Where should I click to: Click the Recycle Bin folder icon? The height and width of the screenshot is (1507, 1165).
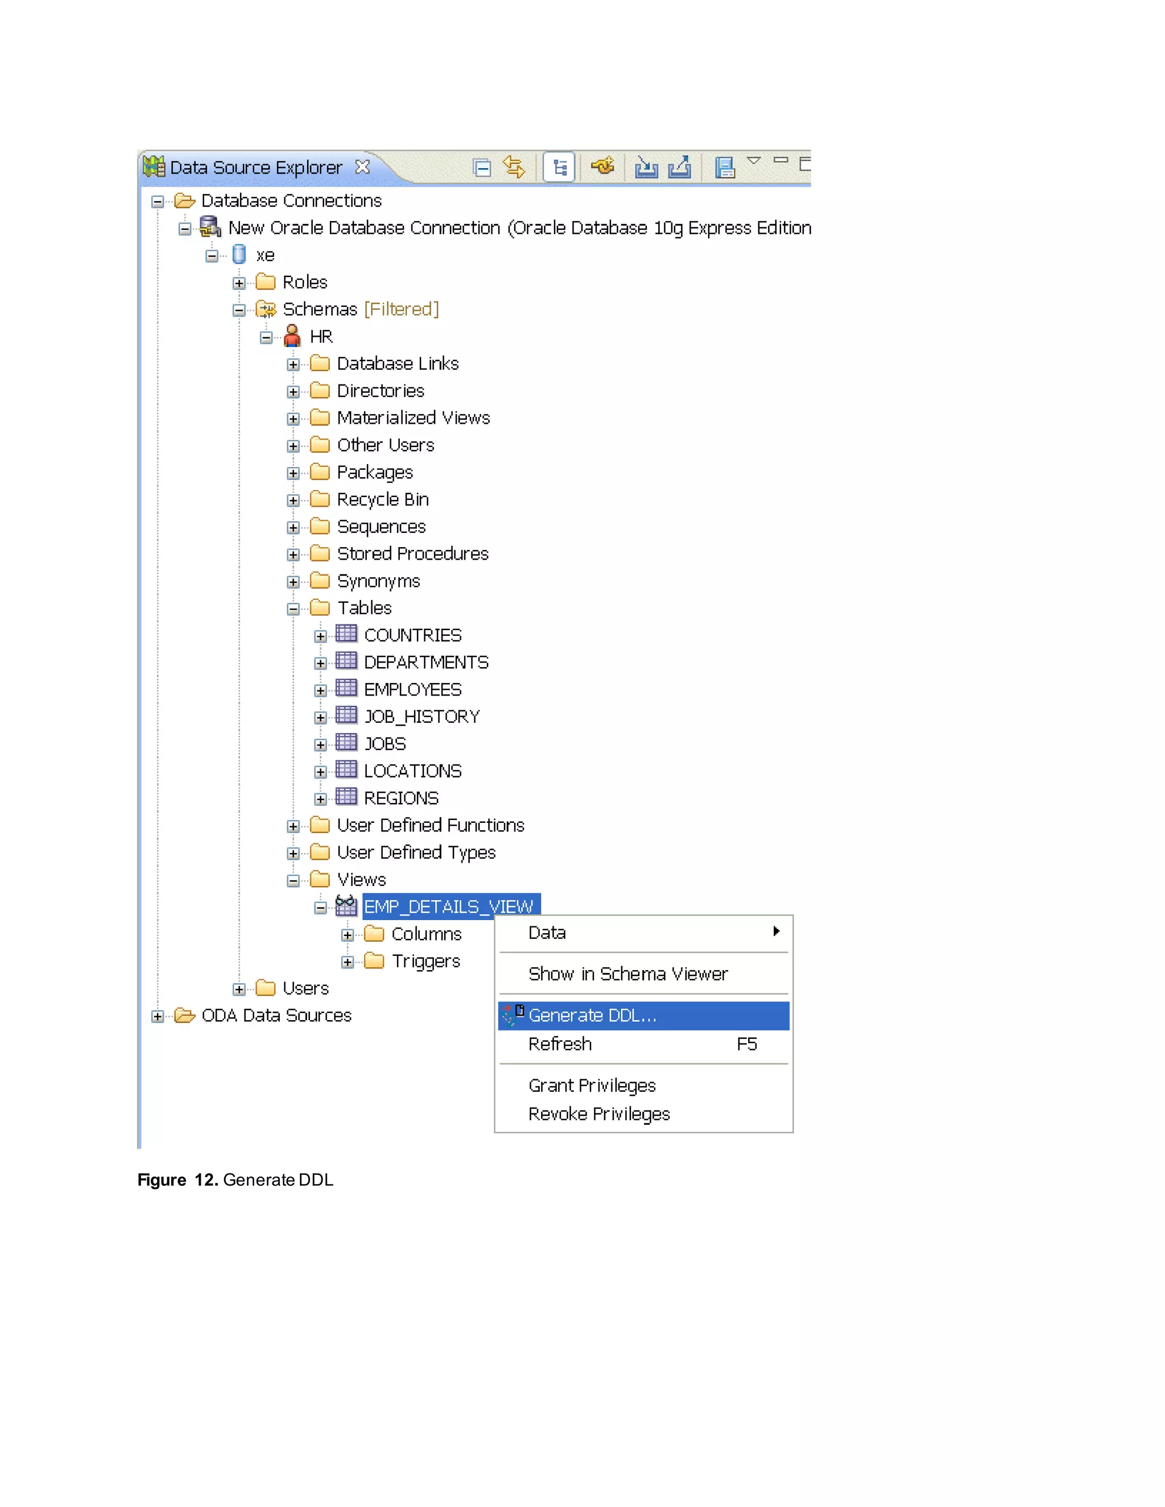[320, 499]
